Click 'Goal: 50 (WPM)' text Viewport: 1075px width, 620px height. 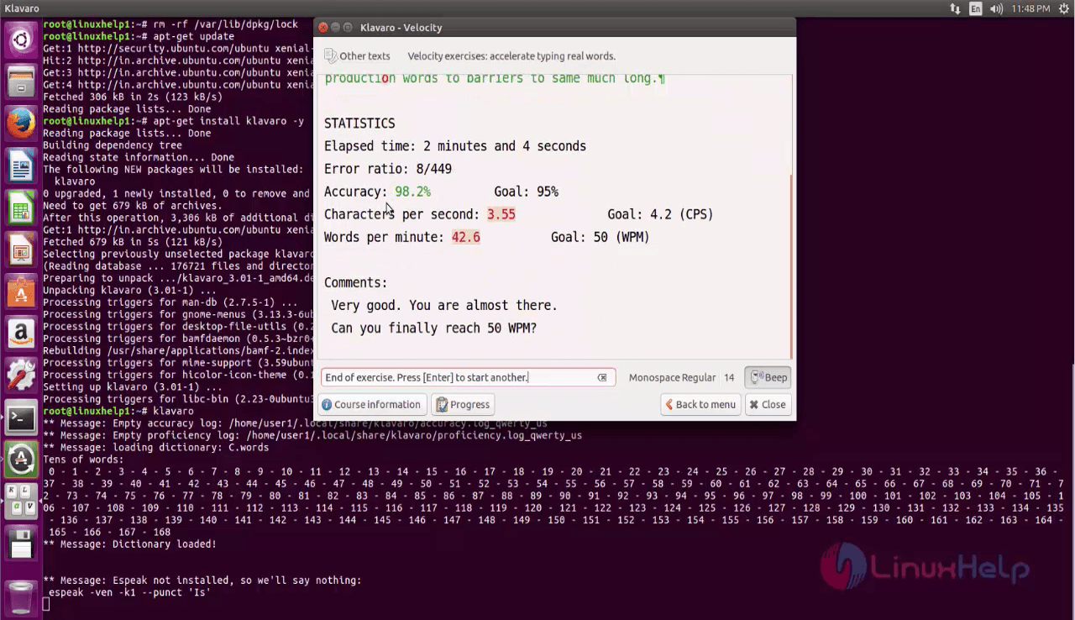tap(600, 237)
